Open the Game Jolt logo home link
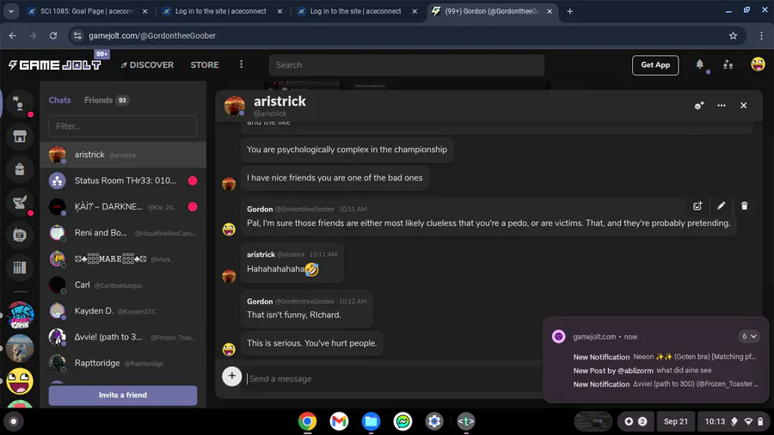The width and height of the screenshot is (774, 435). (x=55, y=64)
